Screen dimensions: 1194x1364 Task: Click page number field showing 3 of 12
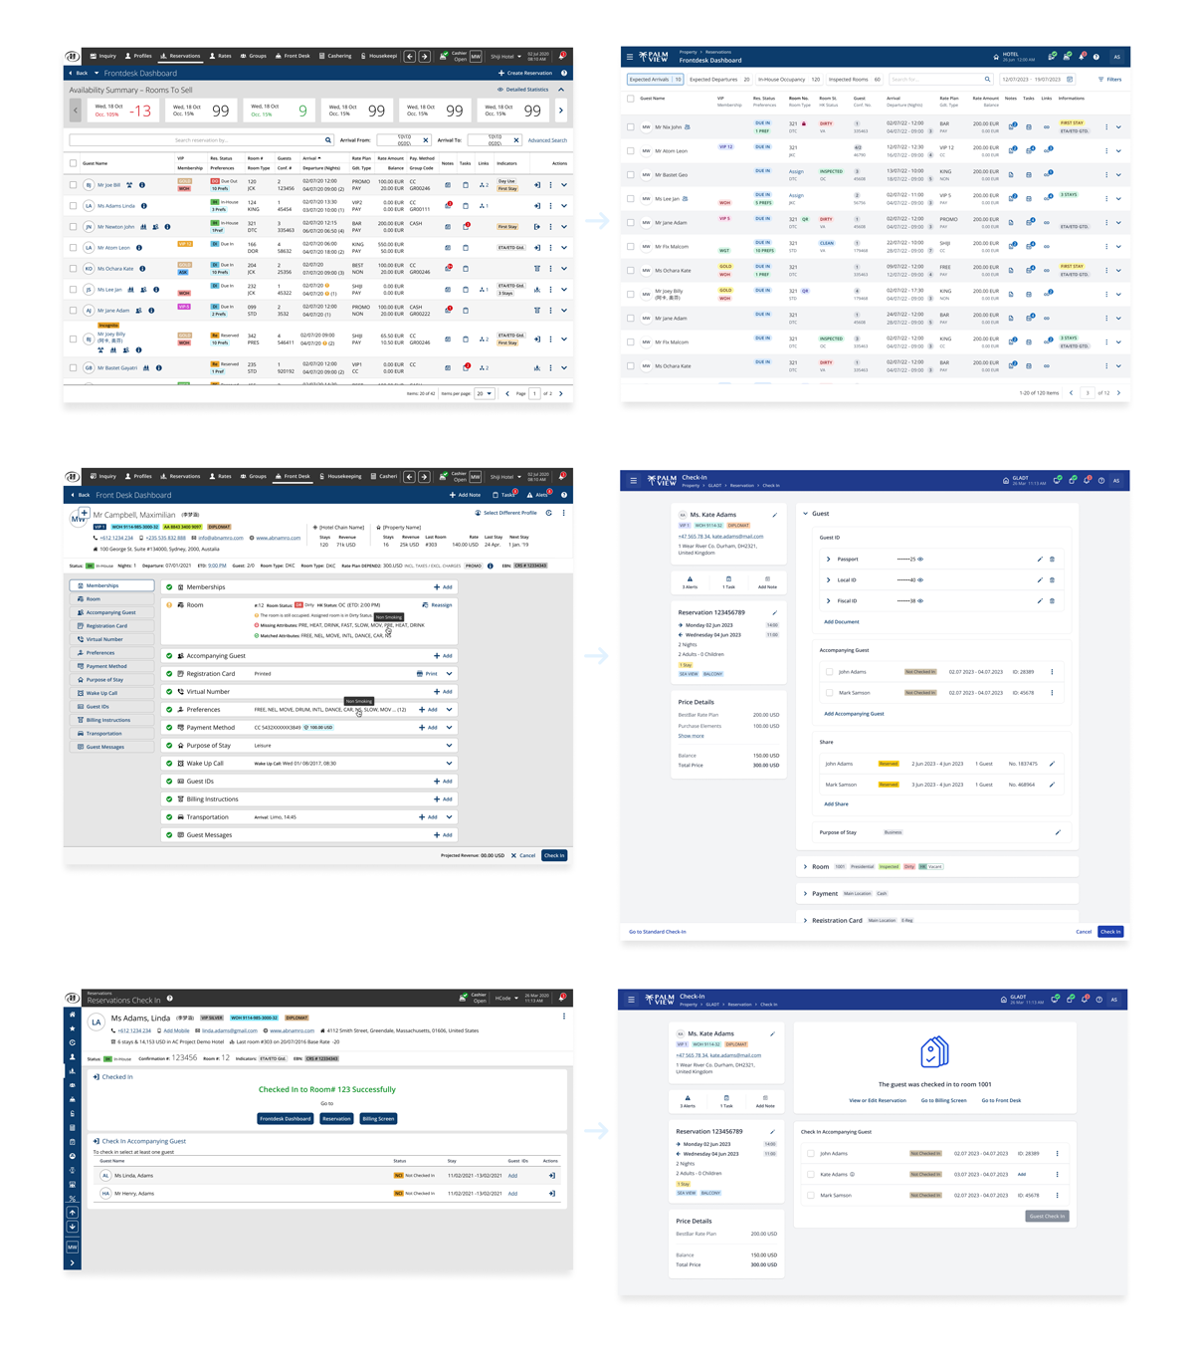click(x=1088, y=393)
